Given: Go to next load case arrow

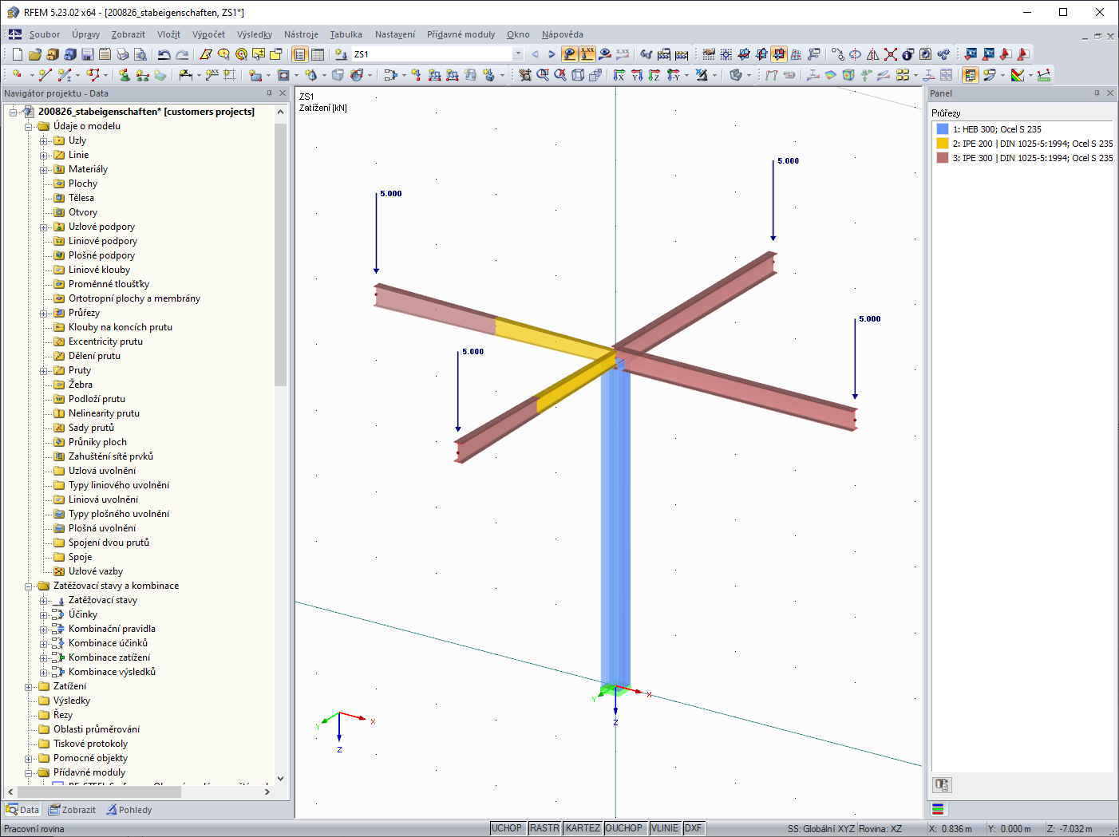Looking at the screenshot, I should [x=552, y=54].
